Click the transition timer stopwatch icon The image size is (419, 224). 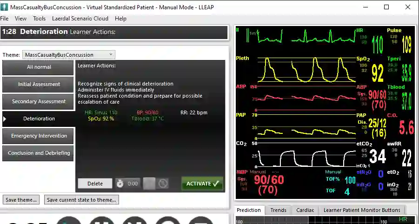[120, 184]
